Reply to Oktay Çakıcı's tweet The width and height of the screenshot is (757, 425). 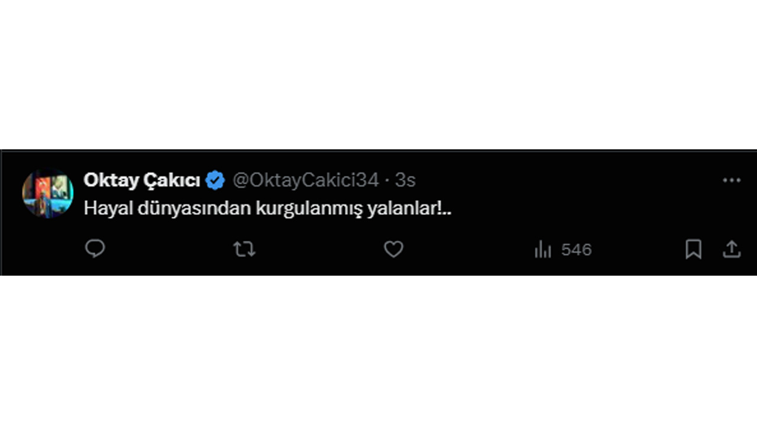pyautogui.click(x=95, y=249)
